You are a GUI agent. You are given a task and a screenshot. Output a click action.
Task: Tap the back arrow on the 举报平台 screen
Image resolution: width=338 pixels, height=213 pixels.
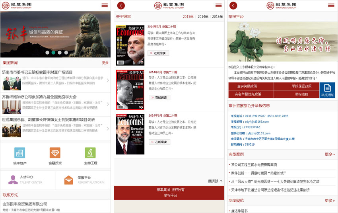pos(233,6)
